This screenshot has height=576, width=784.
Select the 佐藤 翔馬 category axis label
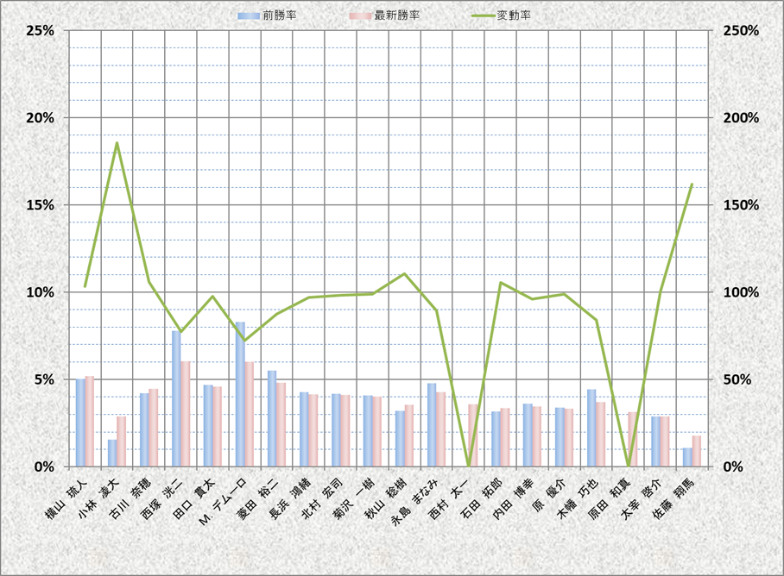[x=676, y=498]
